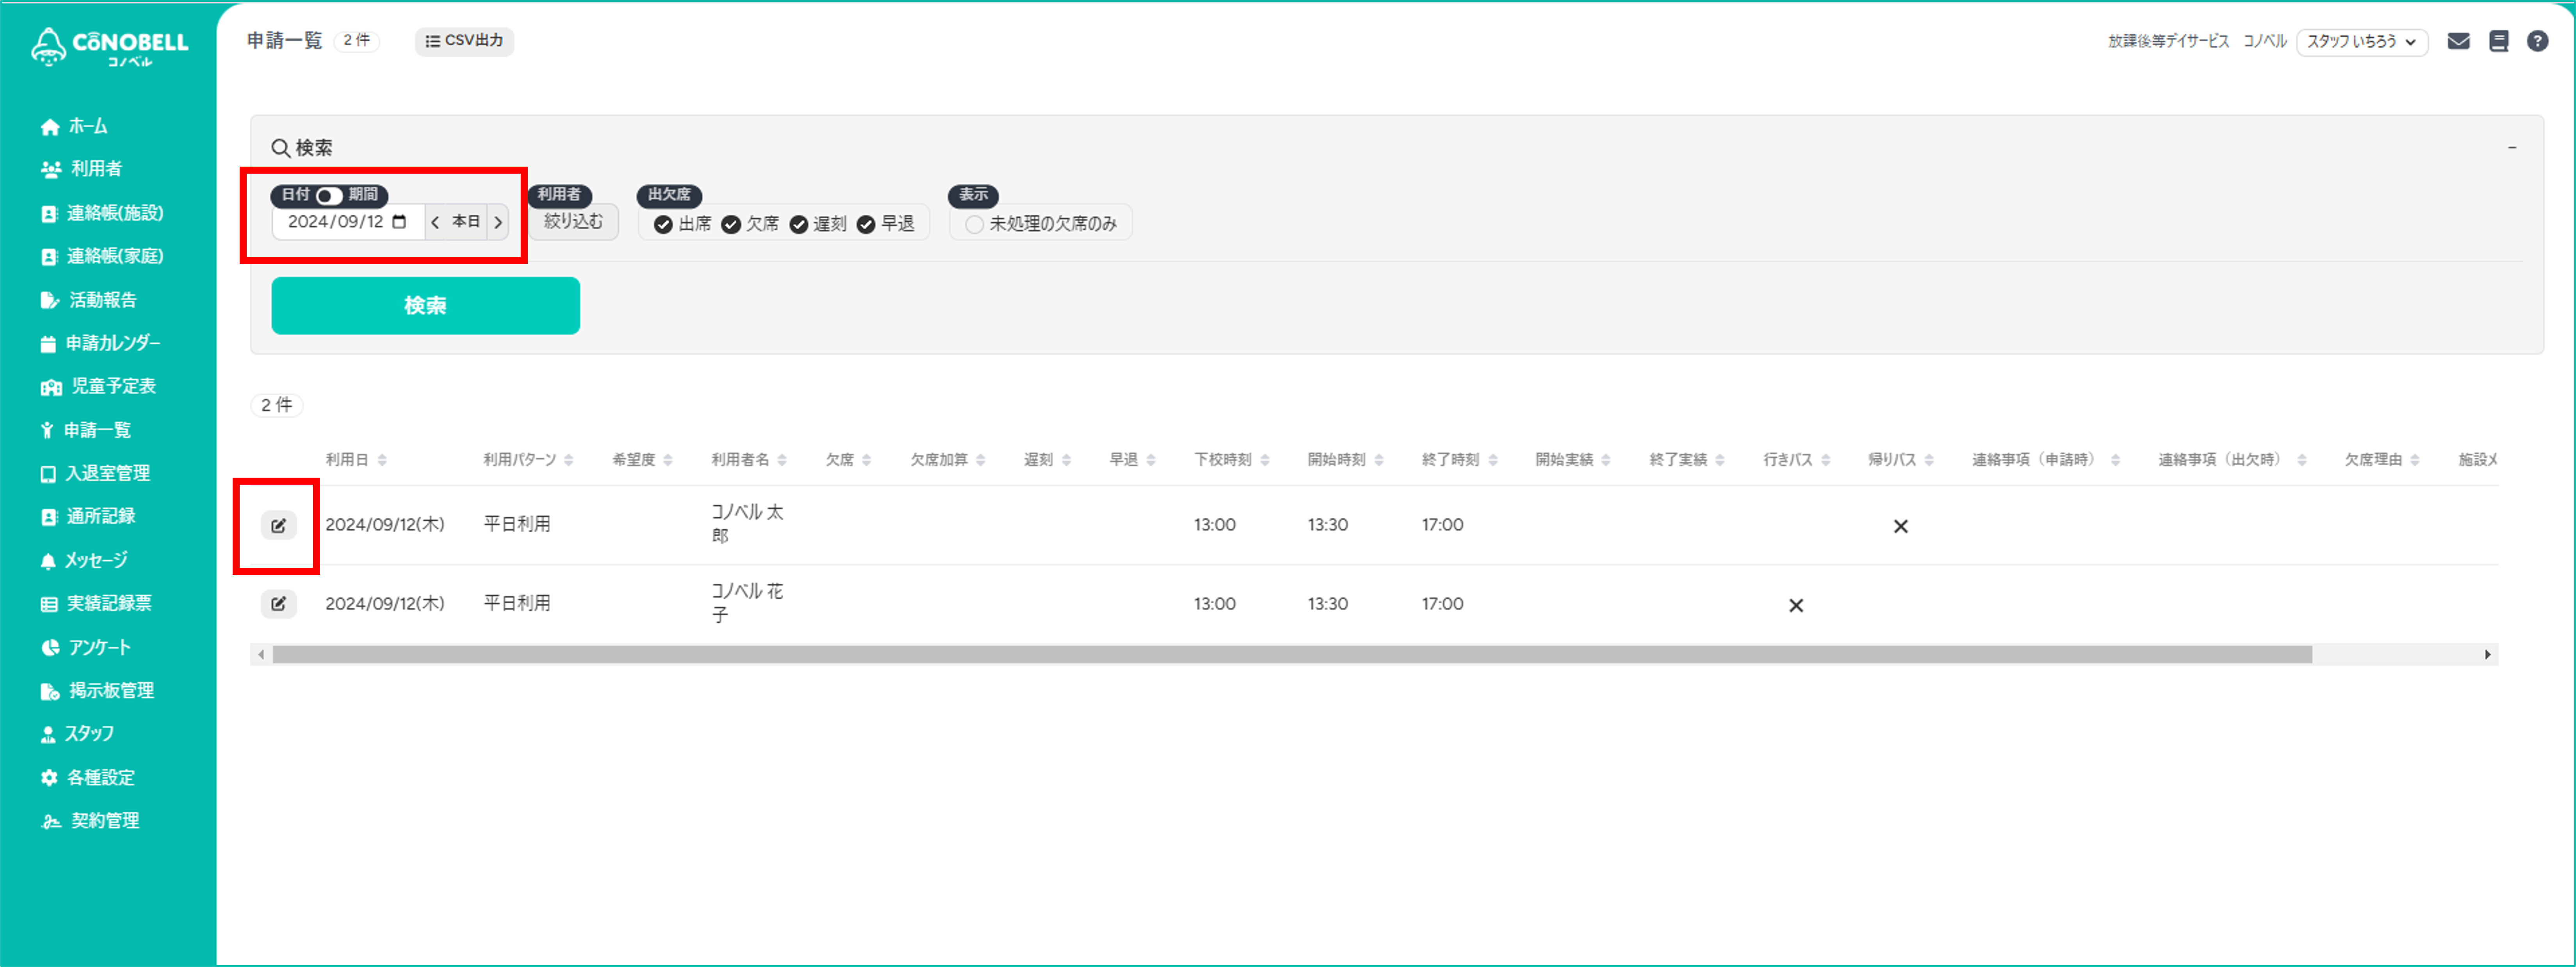The image size is (2576, 967).
Task: Open the mail envelope icon in header
Action: point(2458,41)
